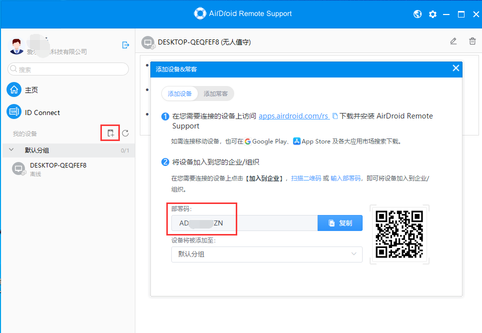Screen dimensions: 482x333
Task: Click the edit pencil icon for DESKTOP-QEQFEF8
Action: 454,41
